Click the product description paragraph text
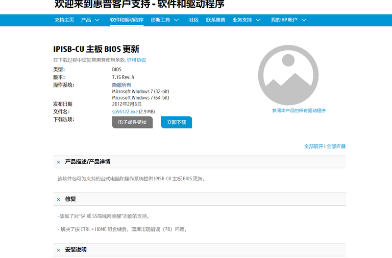This screenshot has height=258, width=392. tap(131, 179)
